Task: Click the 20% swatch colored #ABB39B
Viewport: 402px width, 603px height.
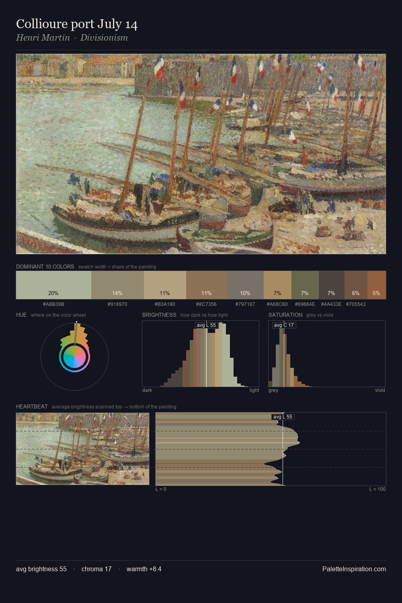Action: (53, 285)
